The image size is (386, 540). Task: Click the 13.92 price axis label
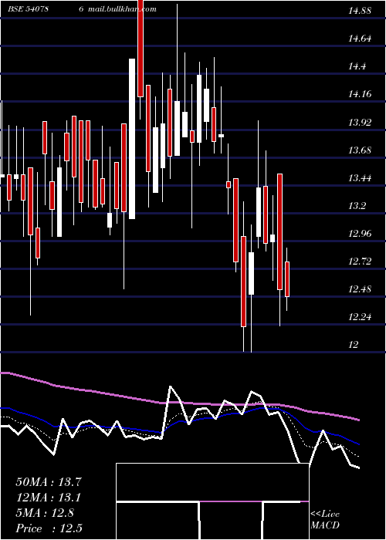click(x=360, y=122)
